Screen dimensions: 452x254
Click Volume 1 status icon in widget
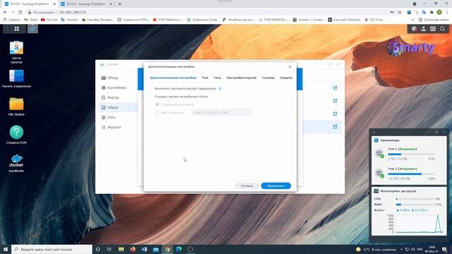click(x=379, y=154)
